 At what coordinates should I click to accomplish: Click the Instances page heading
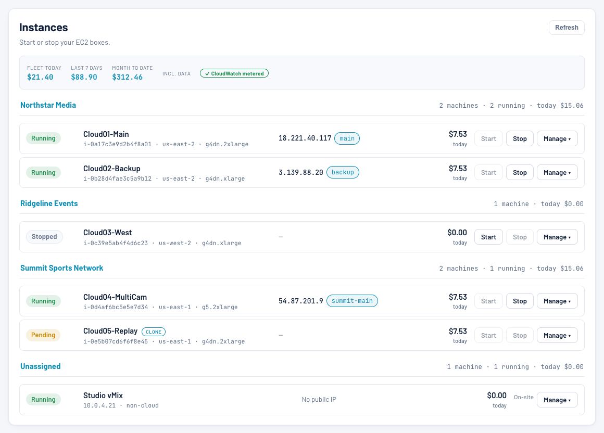(x=44, y=28)
